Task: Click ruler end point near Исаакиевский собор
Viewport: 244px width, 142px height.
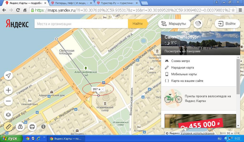Action: [98, 95]
